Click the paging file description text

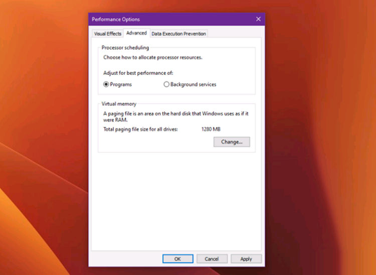click(x=176, y=116)
